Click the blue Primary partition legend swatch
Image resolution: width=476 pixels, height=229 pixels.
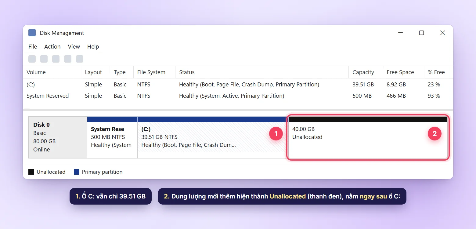[x=77, y=172]
